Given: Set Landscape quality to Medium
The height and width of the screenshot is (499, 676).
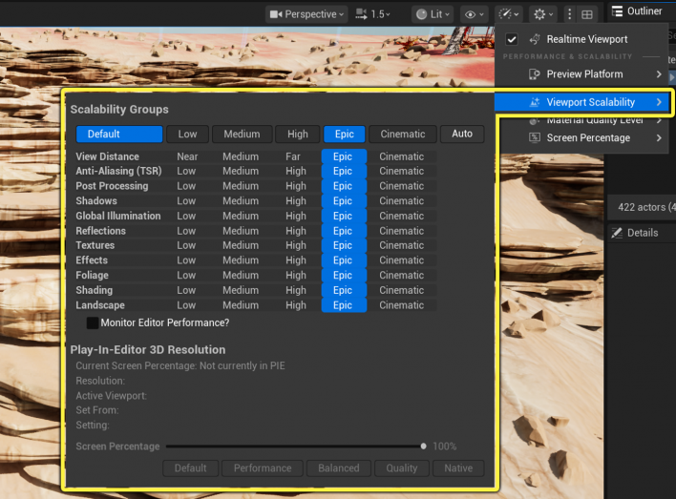Looking at the screenshot, I should [x=241, y=305].
